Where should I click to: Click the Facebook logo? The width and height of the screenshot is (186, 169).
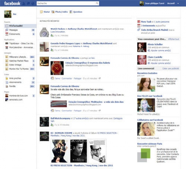pyautogui.click(x=12, y=3)
